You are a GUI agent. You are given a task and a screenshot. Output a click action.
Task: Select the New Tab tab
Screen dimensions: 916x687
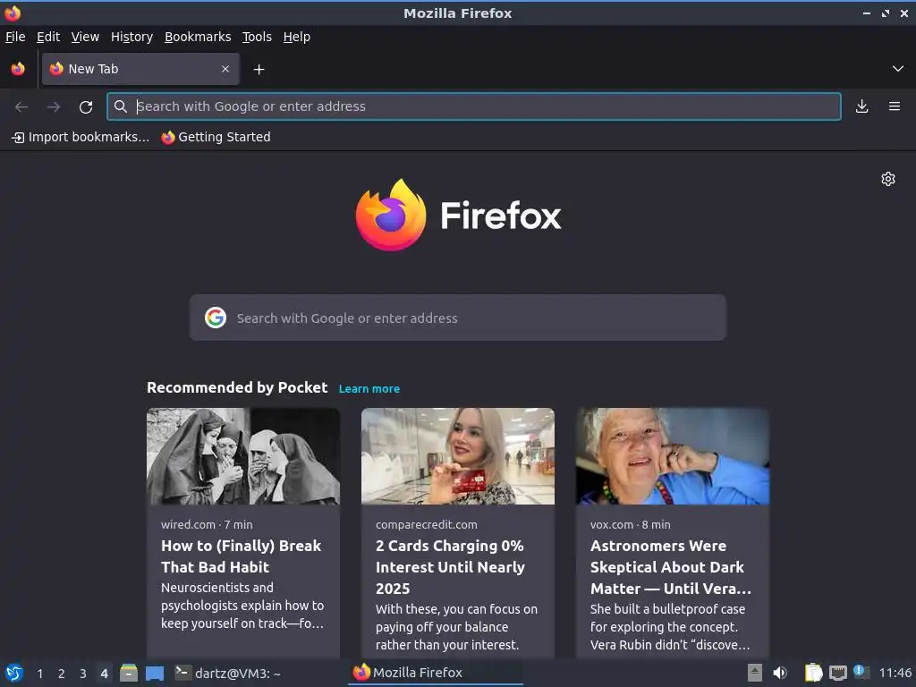tap(140, 69)
